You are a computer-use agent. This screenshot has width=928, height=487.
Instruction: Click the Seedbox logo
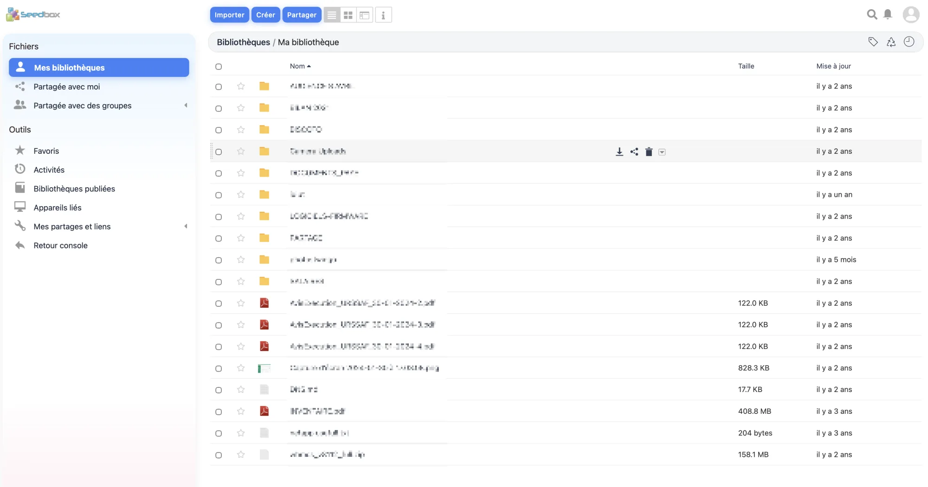tap(33, 14)
